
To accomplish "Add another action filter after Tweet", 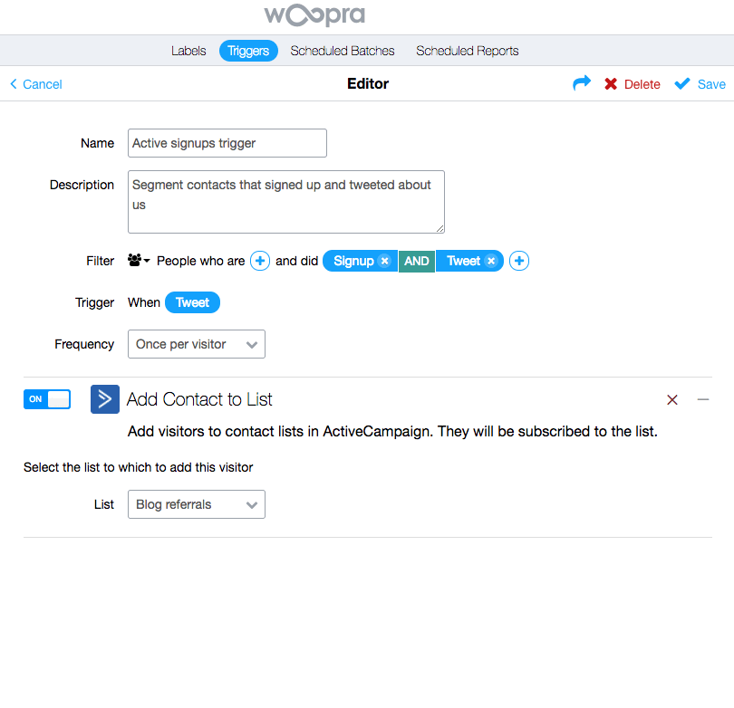I will coord(518,261).
